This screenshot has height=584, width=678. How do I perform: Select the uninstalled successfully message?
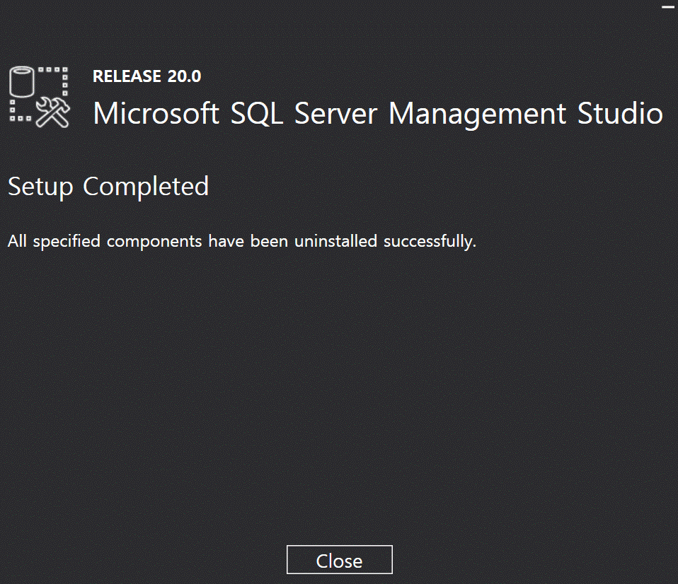pos(242,242)
